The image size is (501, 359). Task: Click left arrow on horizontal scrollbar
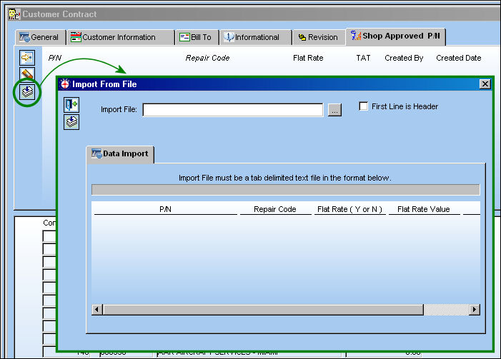pyautogui.click(x=97, y=310)
